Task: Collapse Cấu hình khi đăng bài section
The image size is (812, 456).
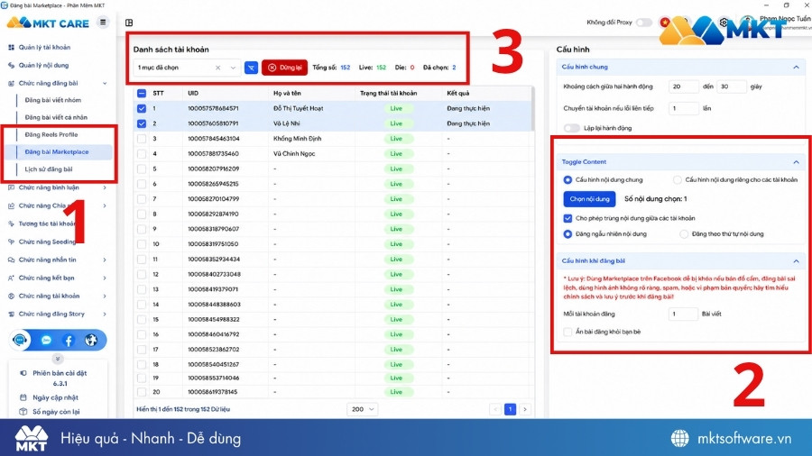Action: coord(796,261)
